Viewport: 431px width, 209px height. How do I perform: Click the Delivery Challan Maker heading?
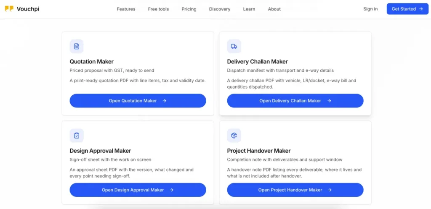[x=257, y=62]
